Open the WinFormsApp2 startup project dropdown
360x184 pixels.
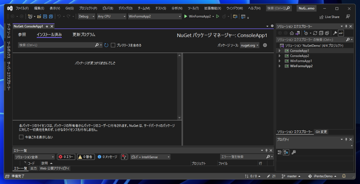[x=155, y=17]
